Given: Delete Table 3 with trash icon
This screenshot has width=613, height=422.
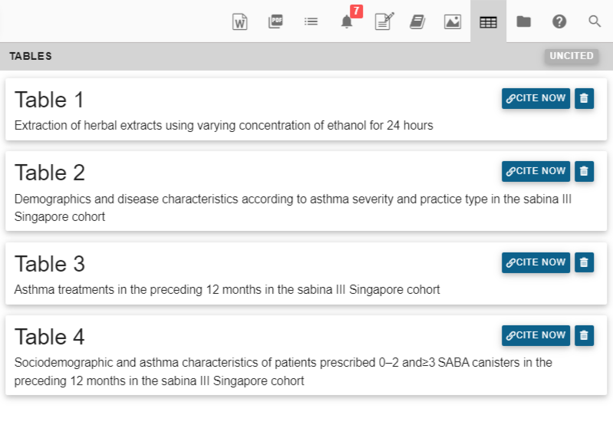Looking at the screenshot, I should pos(584,262).
